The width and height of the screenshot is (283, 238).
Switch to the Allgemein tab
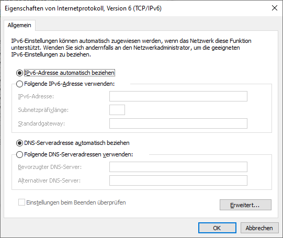pyautogui.click(x=19, y=25)
